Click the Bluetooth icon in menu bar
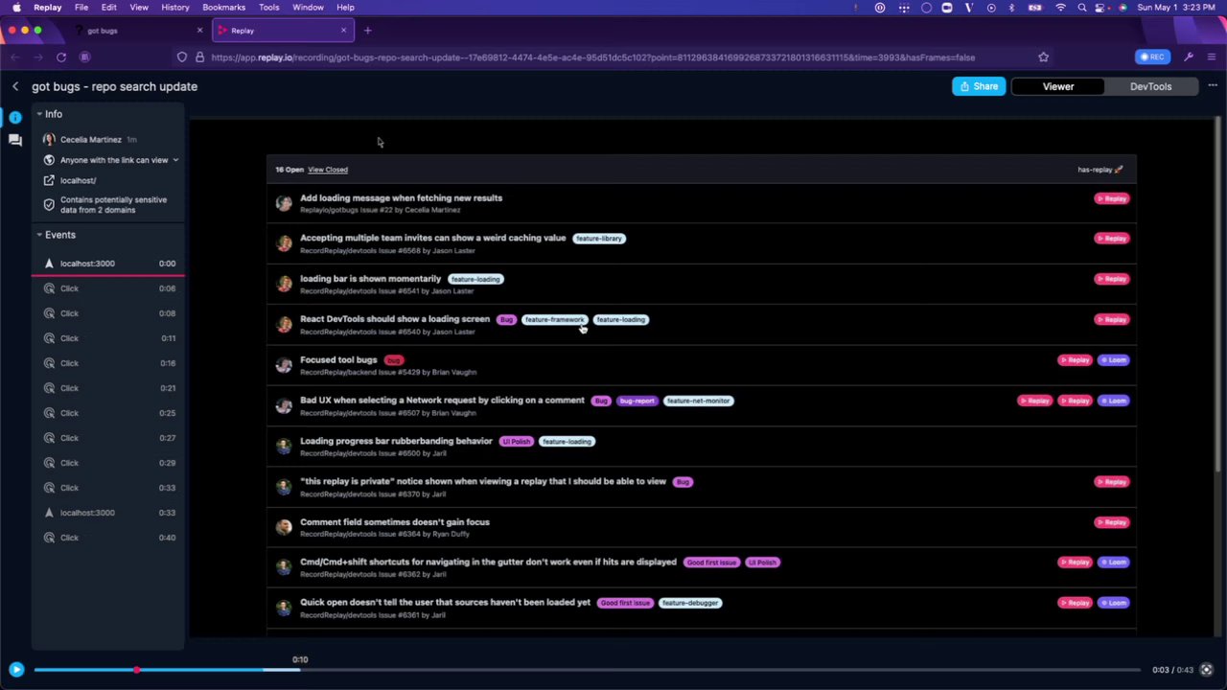The image size is (1227, 690). tap(1012, 8)
